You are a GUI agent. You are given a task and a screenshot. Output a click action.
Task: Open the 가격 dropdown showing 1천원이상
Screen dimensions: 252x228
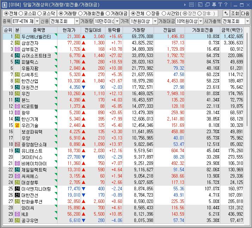click(144, 21)
